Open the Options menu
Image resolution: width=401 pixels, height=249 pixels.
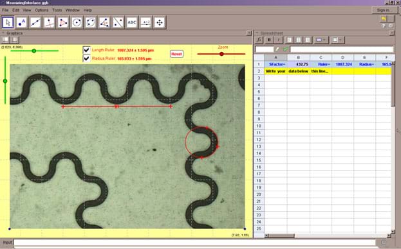point(41,10)
